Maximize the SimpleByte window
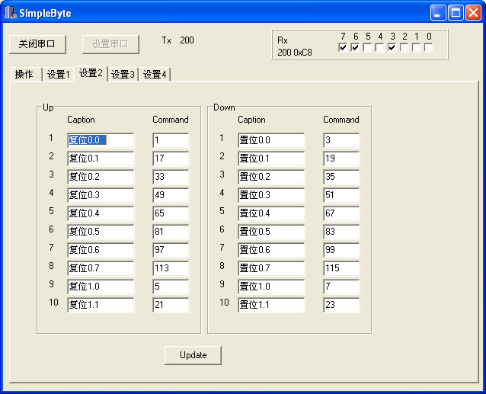Viewport: 486px width, 394px height. point(456,13)
